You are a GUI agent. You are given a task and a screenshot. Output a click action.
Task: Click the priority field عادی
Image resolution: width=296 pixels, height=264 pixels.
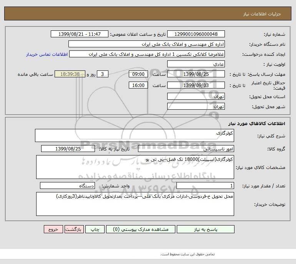pos(196,64)
